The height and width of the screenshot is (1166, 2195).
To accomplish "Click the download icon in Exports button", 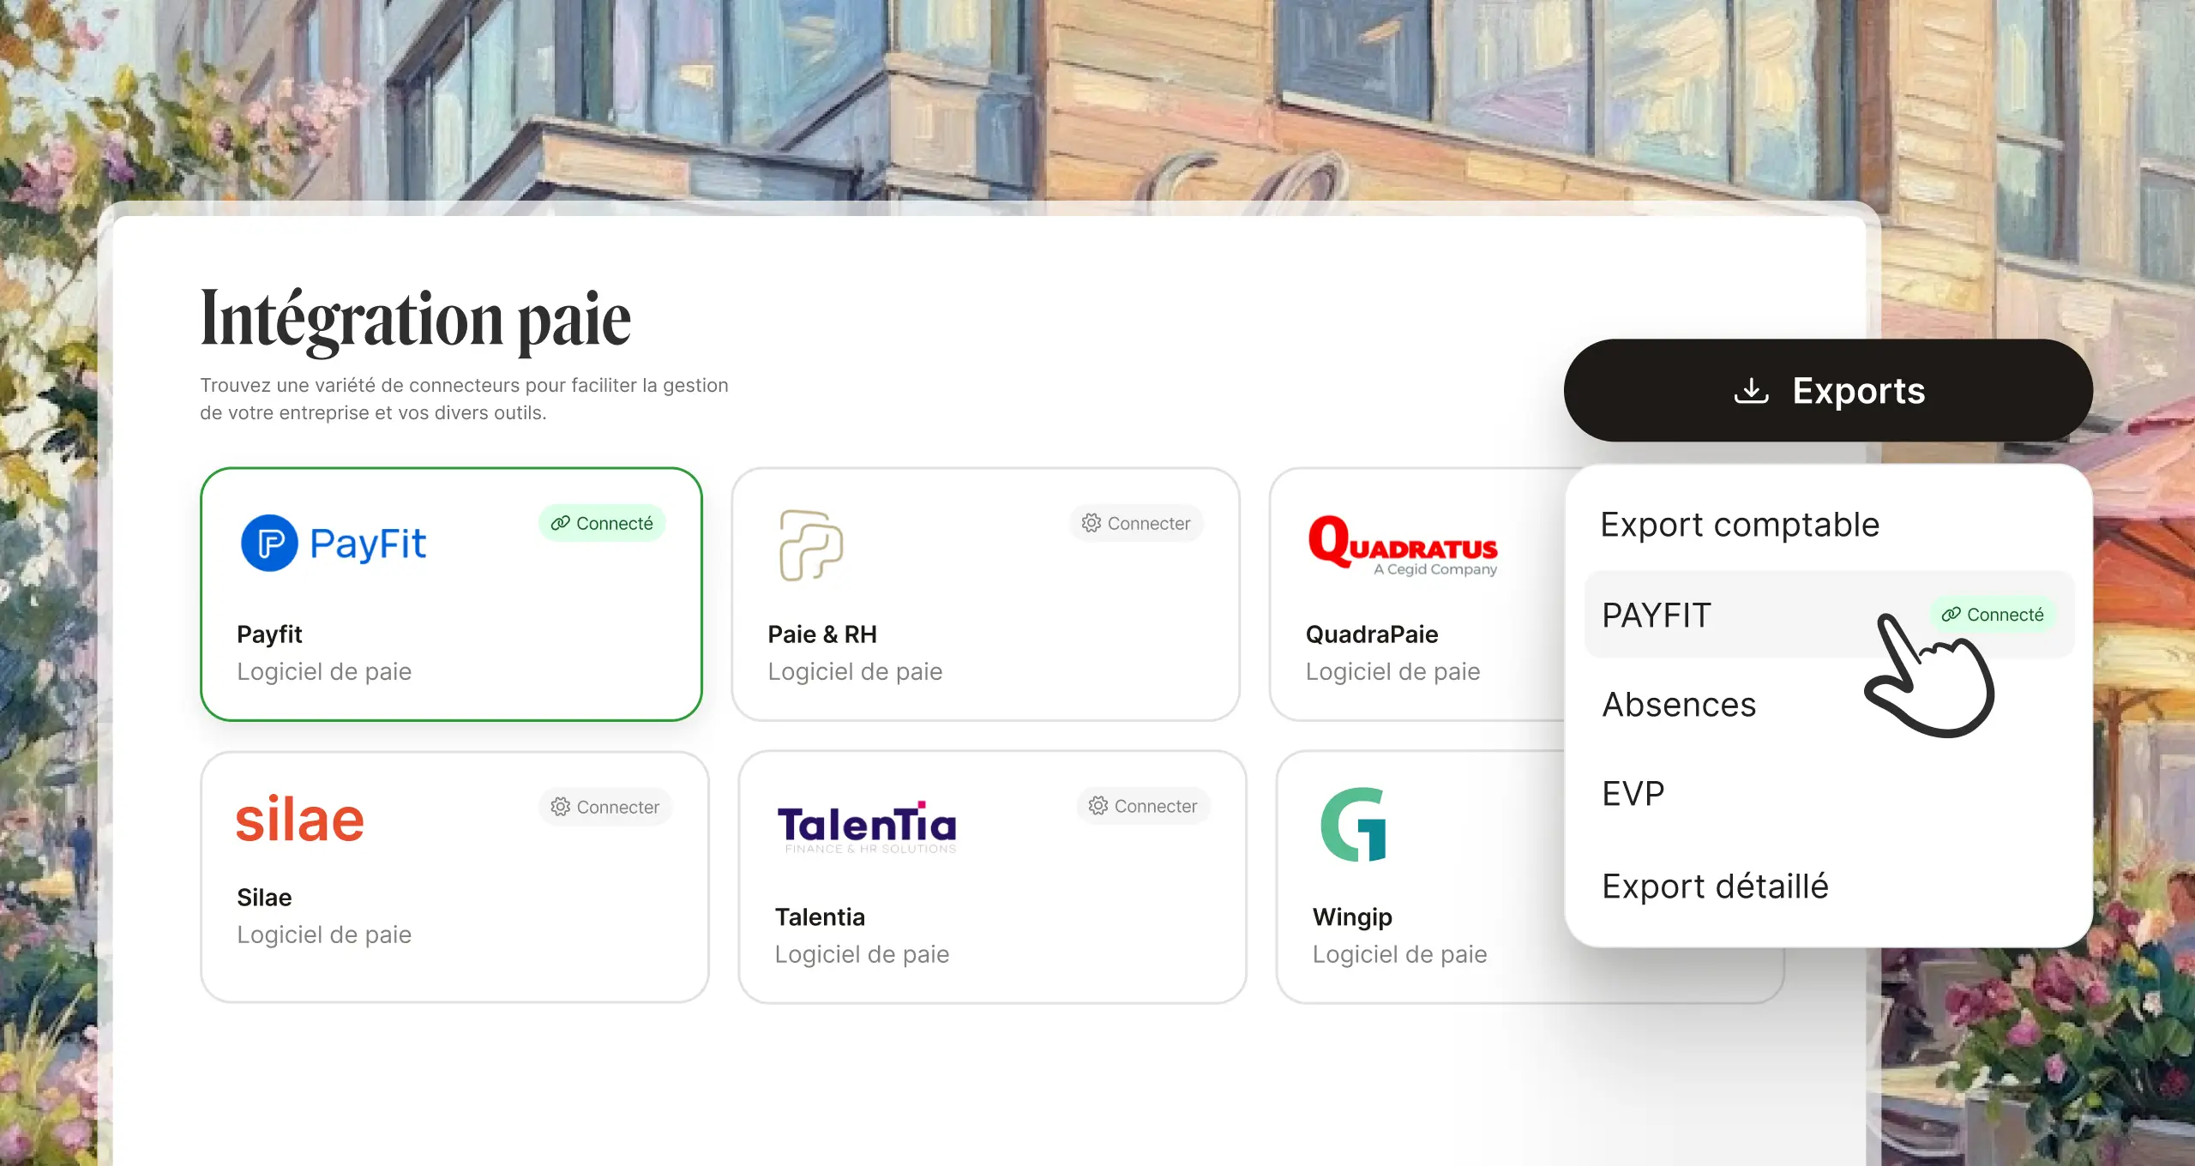I will coord(1751,391).
